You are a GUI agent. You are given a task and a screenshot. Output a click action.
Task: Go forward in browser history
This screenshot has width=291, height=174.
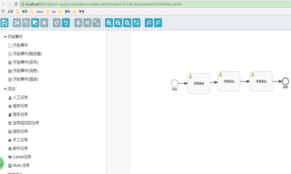(9, 4)
